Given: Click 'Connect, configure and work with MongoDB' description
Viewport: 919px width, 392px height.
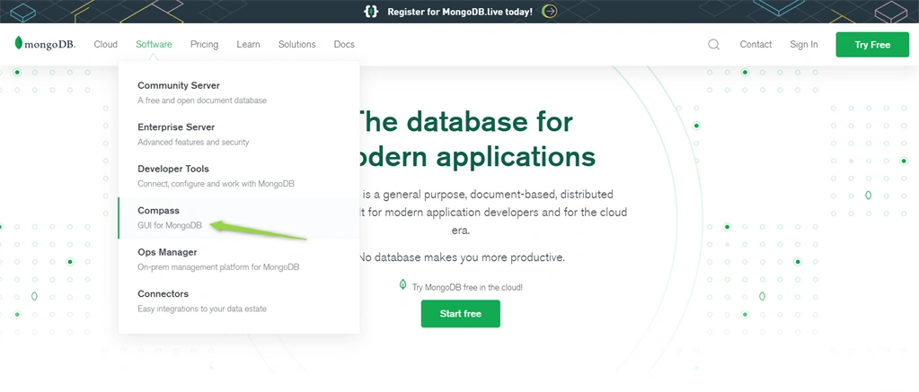Looking at the screenshot, I should 216,184.
